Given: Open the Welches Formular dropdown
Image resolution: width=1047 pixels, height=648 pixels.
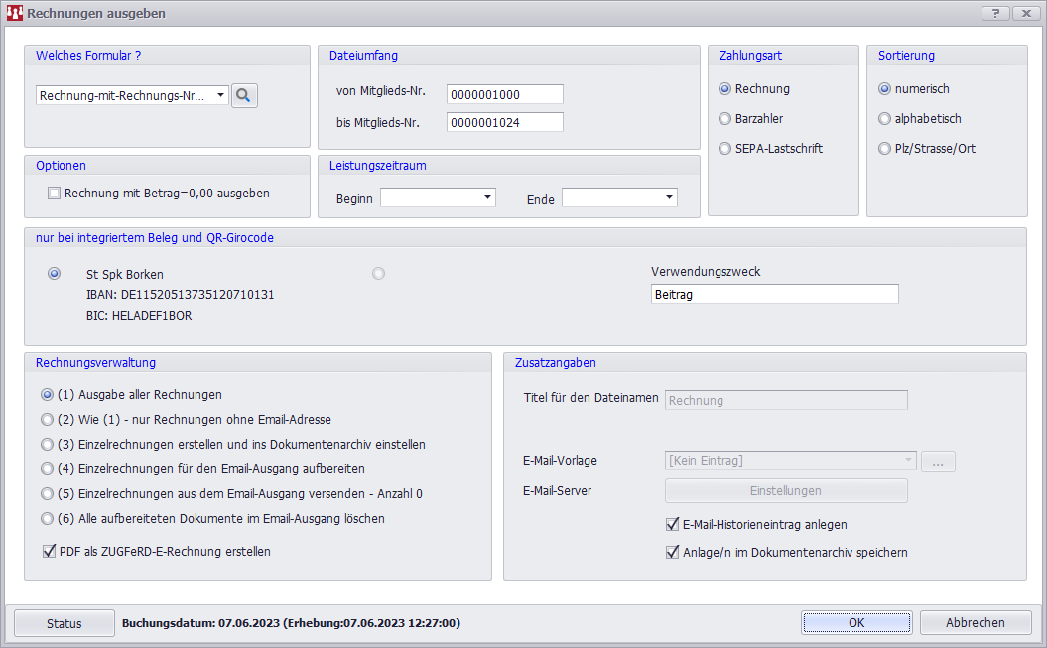Looking at the screenshot, I should [x=218, y=95].
